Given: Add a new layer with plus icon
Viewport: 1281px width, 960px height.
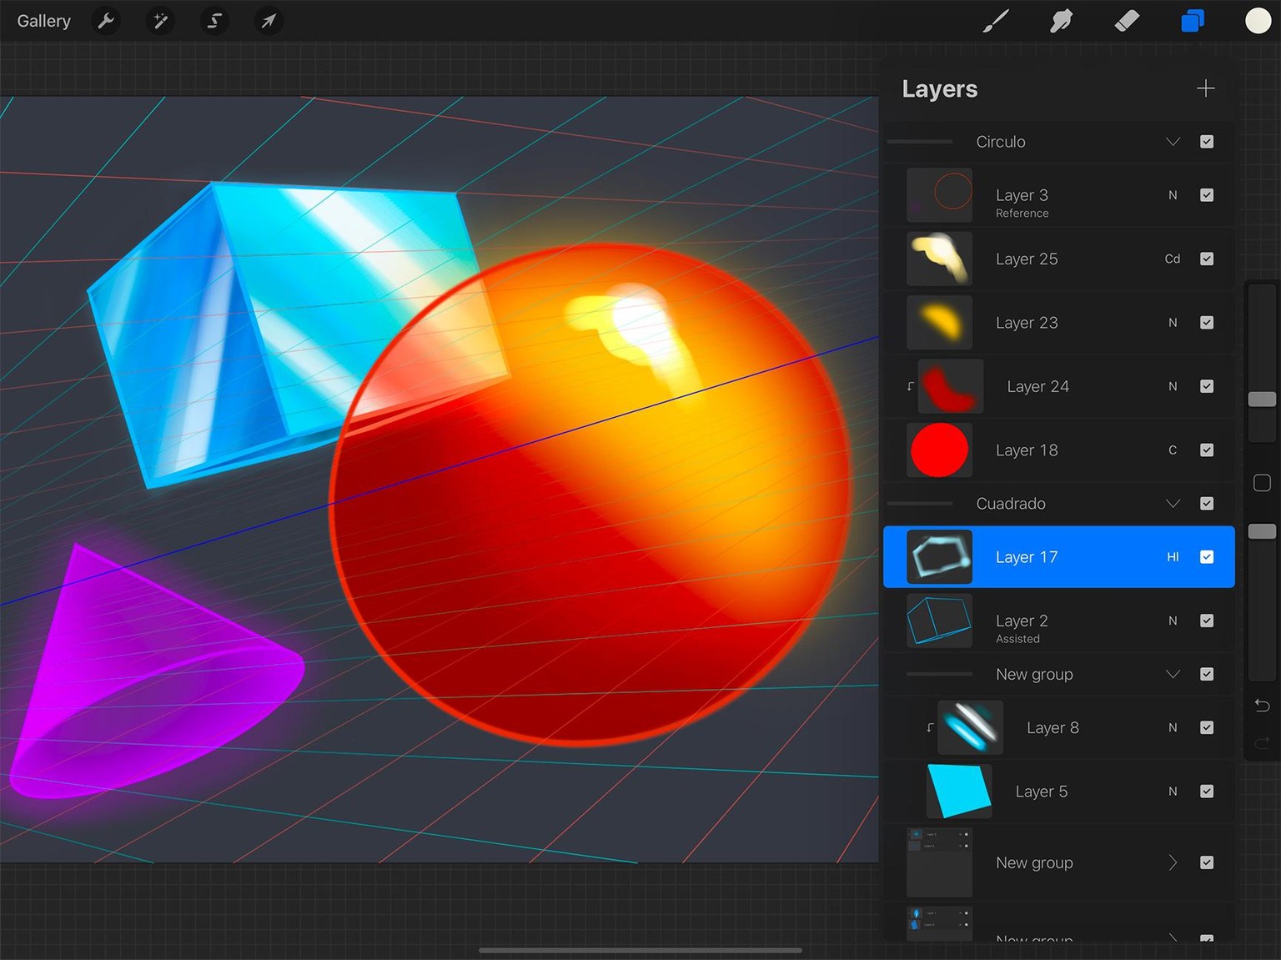Looking at the screenshot, I should click(x=1205, y=88).
